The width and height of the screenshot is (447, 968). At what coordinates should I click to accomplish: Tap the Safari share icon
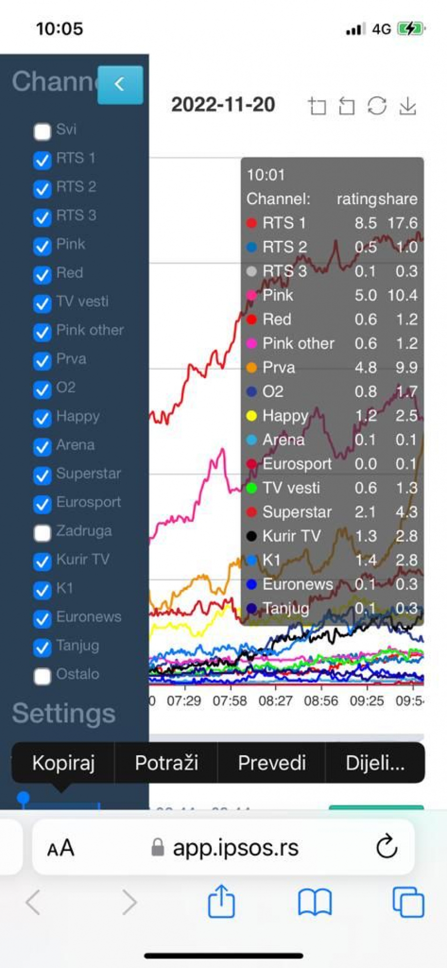(221, 901)
